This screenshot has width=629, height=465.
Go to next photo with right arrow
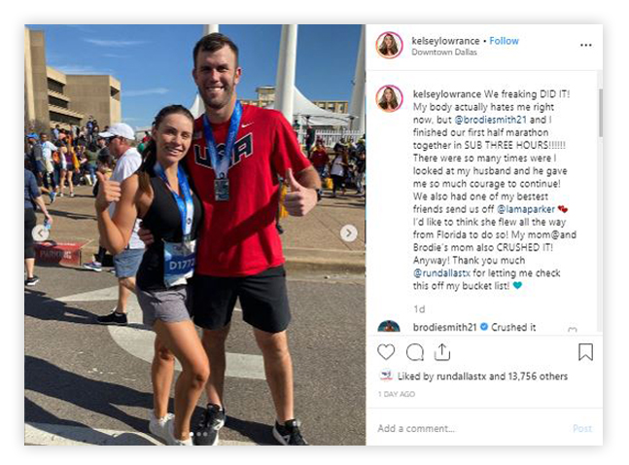pyautogui.click(x=349, y=232)
